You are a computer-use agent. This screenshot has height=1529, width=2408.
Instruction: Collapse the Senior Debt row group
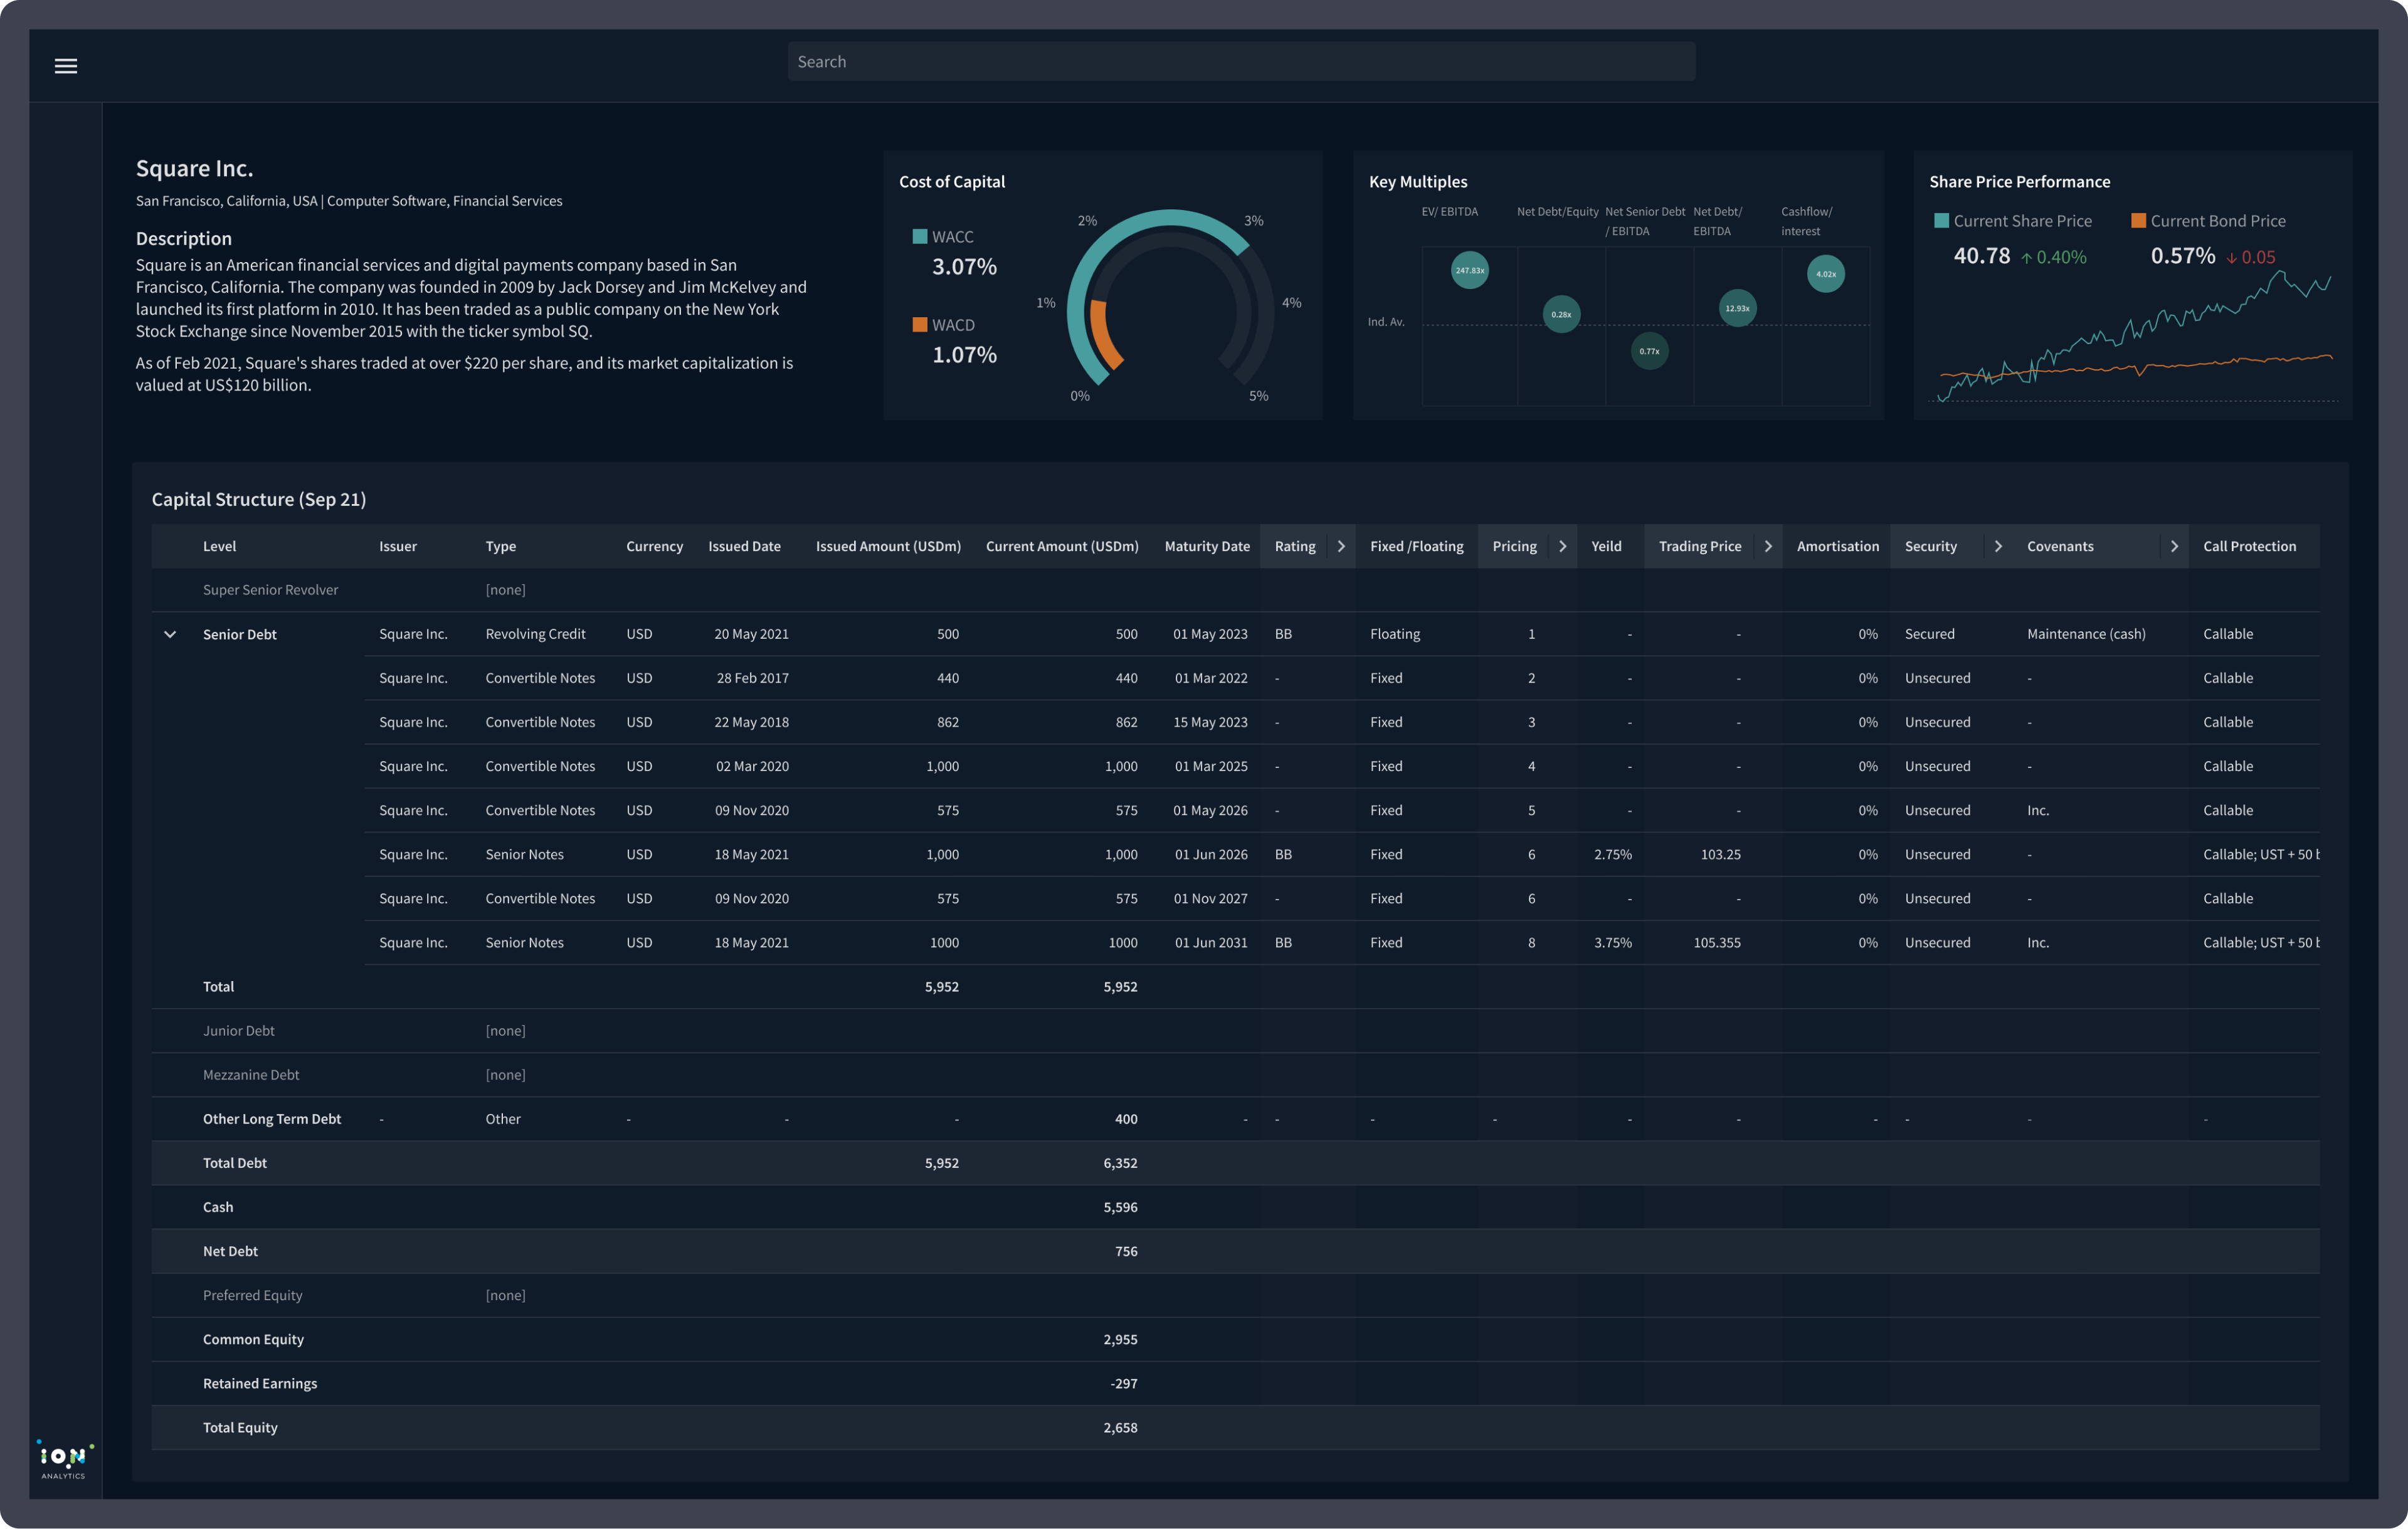point(170,634)
